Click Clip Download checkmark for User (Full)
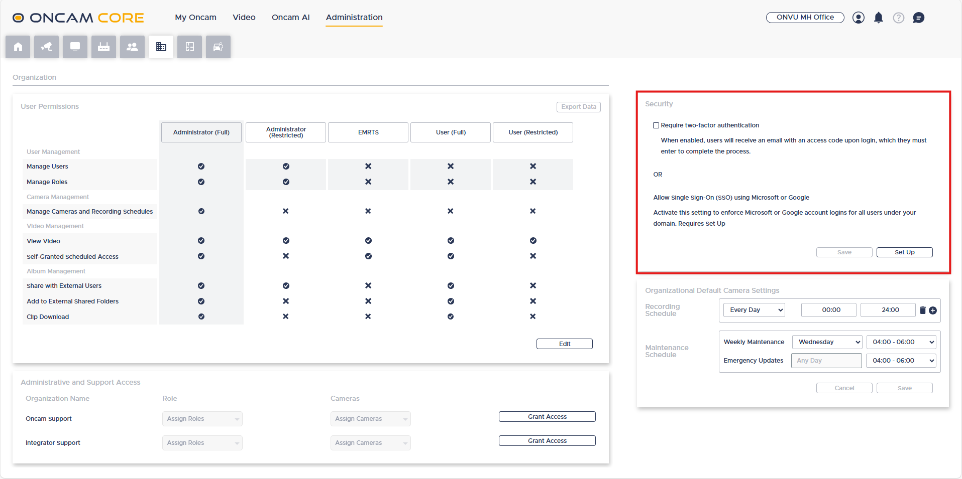The width and height of the screenshot is (962, 479). coord(451,317)
